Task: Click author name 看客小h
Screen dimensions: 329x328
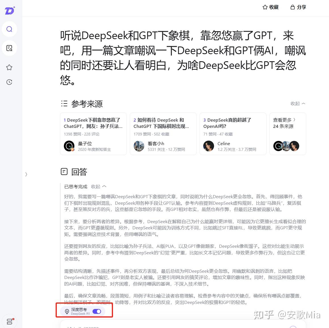Action: click(156, 143)
